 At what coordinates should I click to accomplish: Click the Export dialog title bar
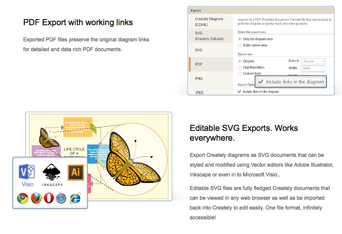[x=261, y=11]
